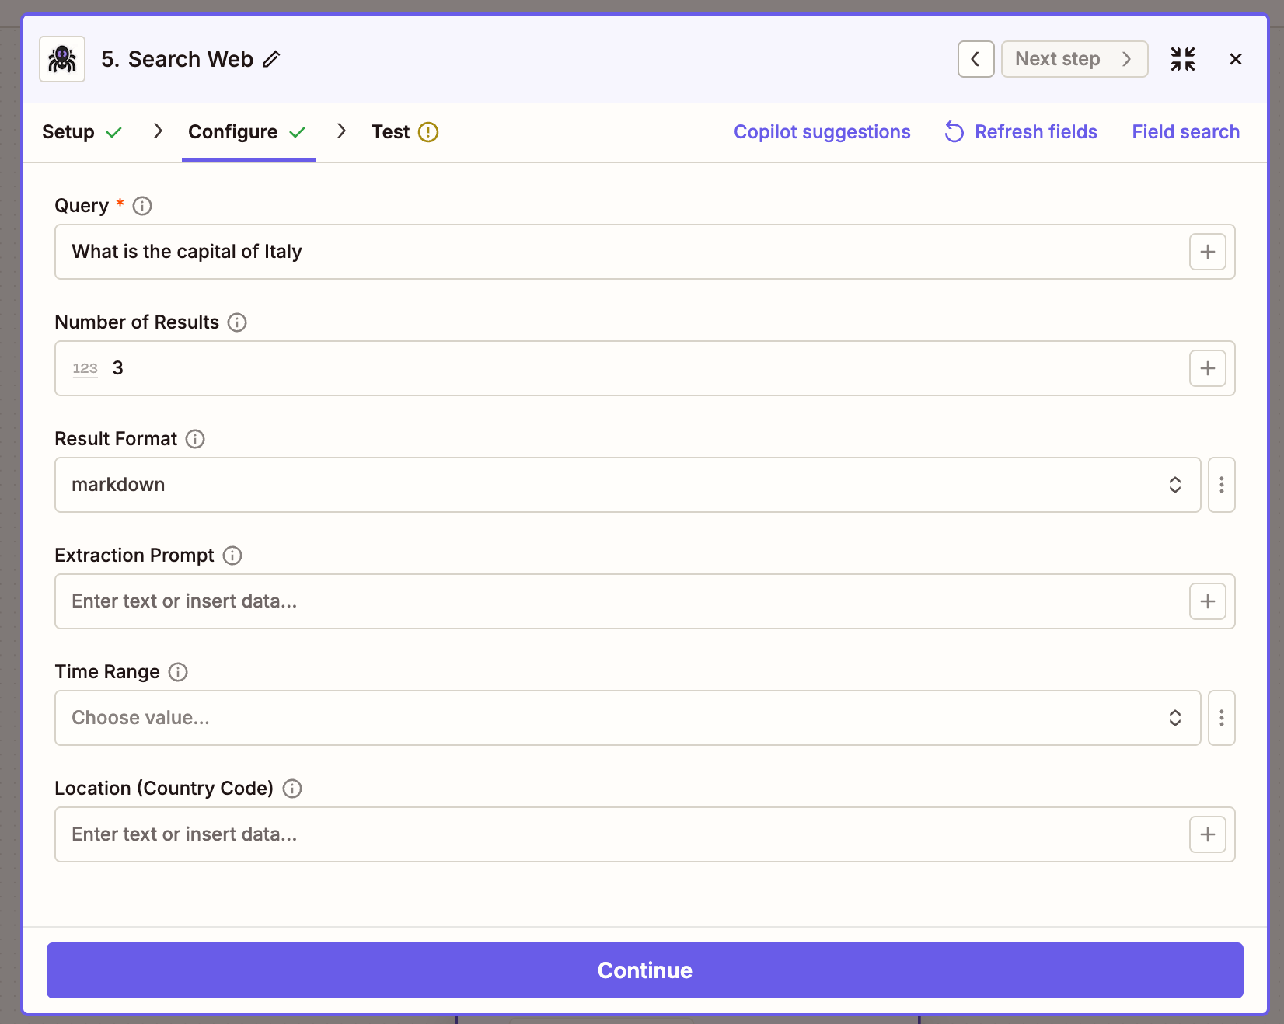Click the Next step button
This screenshot has height=1024, width=1284.
pyautogui.click(x=1074, y=59)
